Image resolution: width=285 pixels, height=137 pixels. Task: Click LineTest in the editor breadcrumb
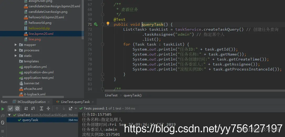click(111, 95)
